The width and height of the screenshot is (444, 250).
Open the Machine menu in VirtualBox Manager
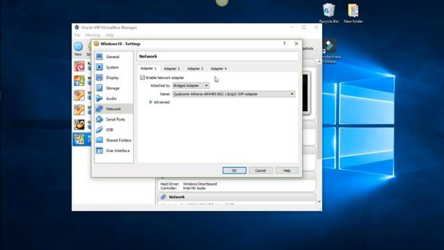(93, 35)
